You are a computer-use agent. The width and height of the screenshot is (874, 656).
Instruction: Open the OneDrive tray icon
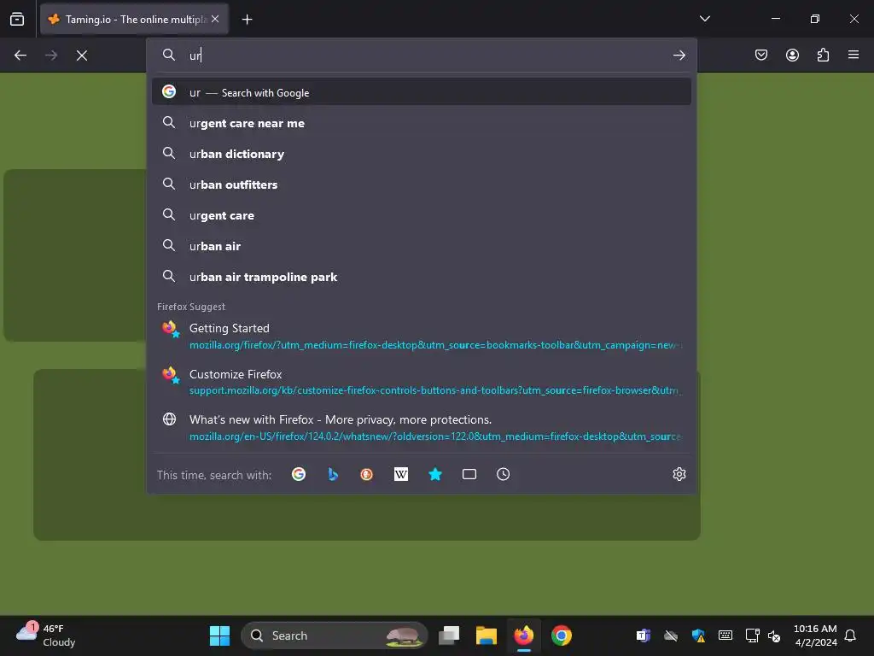click(x=671, y=635)
